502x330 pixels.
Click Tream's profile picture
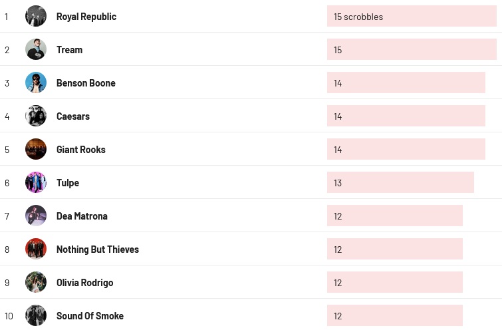click(36, 49)
